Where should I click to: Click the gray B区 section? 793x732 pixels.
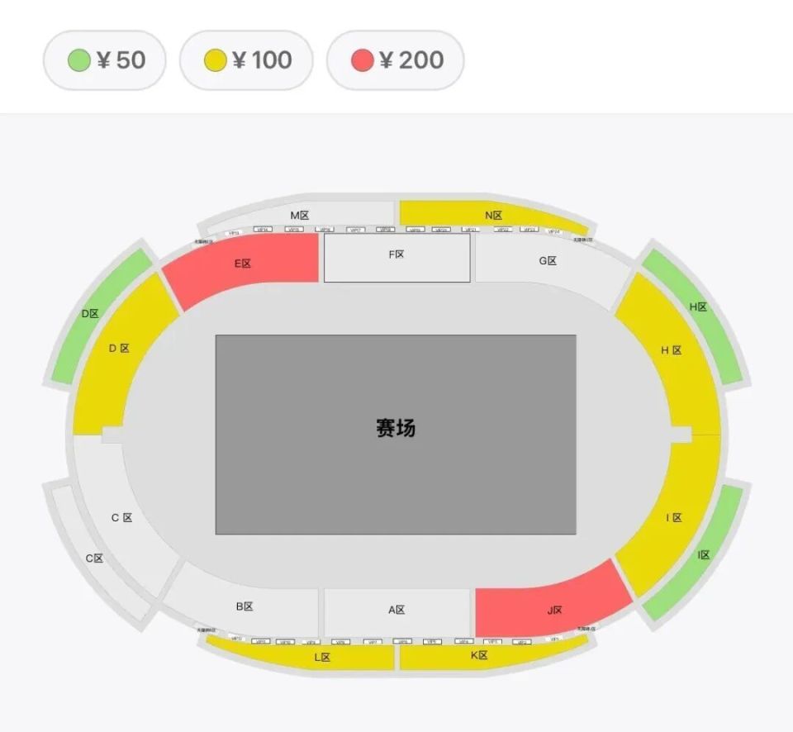(x=245, y=607)
